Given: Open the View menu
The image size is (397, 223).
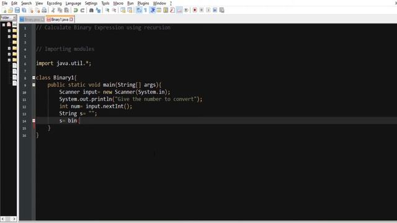Looking at the screenshot, I should tap(39, 3).
